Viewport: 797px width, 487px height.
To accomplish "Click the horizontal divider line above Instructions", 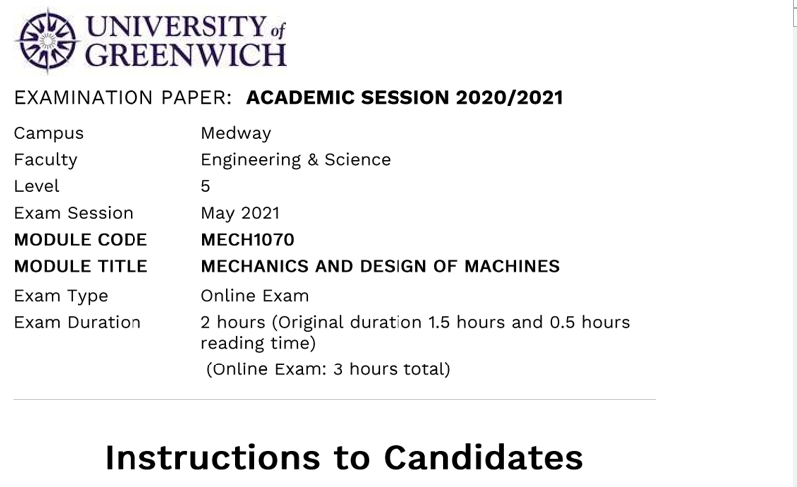I will pyautogui.click(x=334, y=400).
